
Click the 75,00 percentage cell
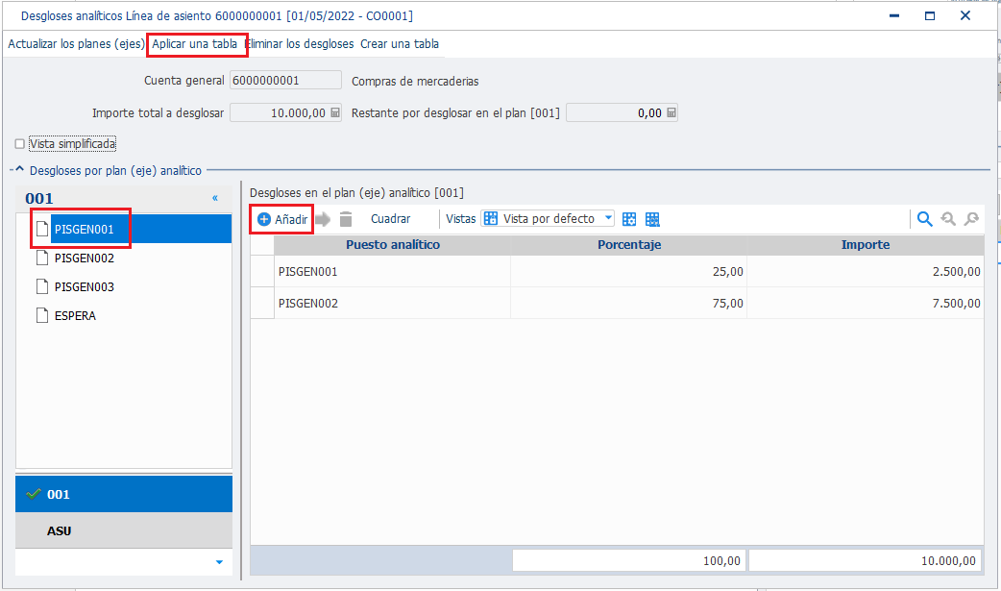tap(629, 303)
